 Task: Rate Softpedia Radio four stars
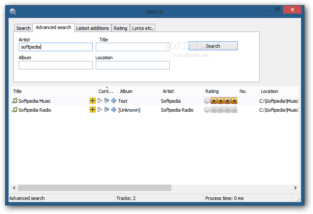(234, 110)
